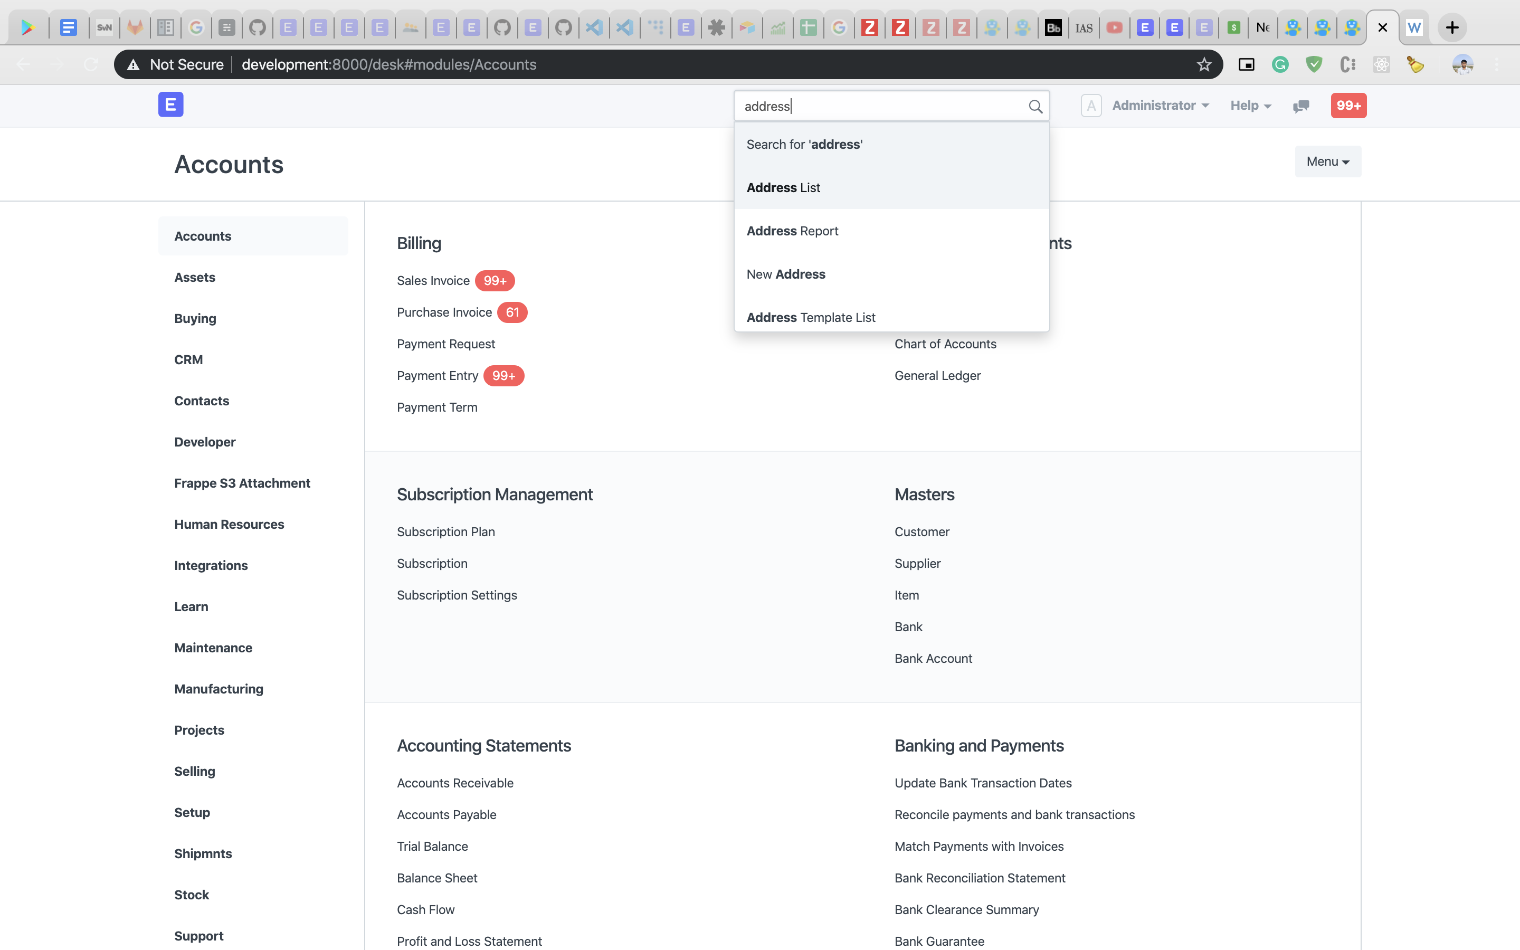
Task: Choose Address List from search results
Action: tap(891, 188)
